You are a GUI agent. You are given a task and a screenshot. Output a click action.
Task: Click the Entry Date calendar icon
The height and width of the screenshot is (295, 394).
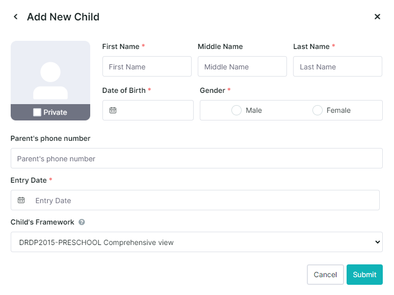click(x=21, y=200)
